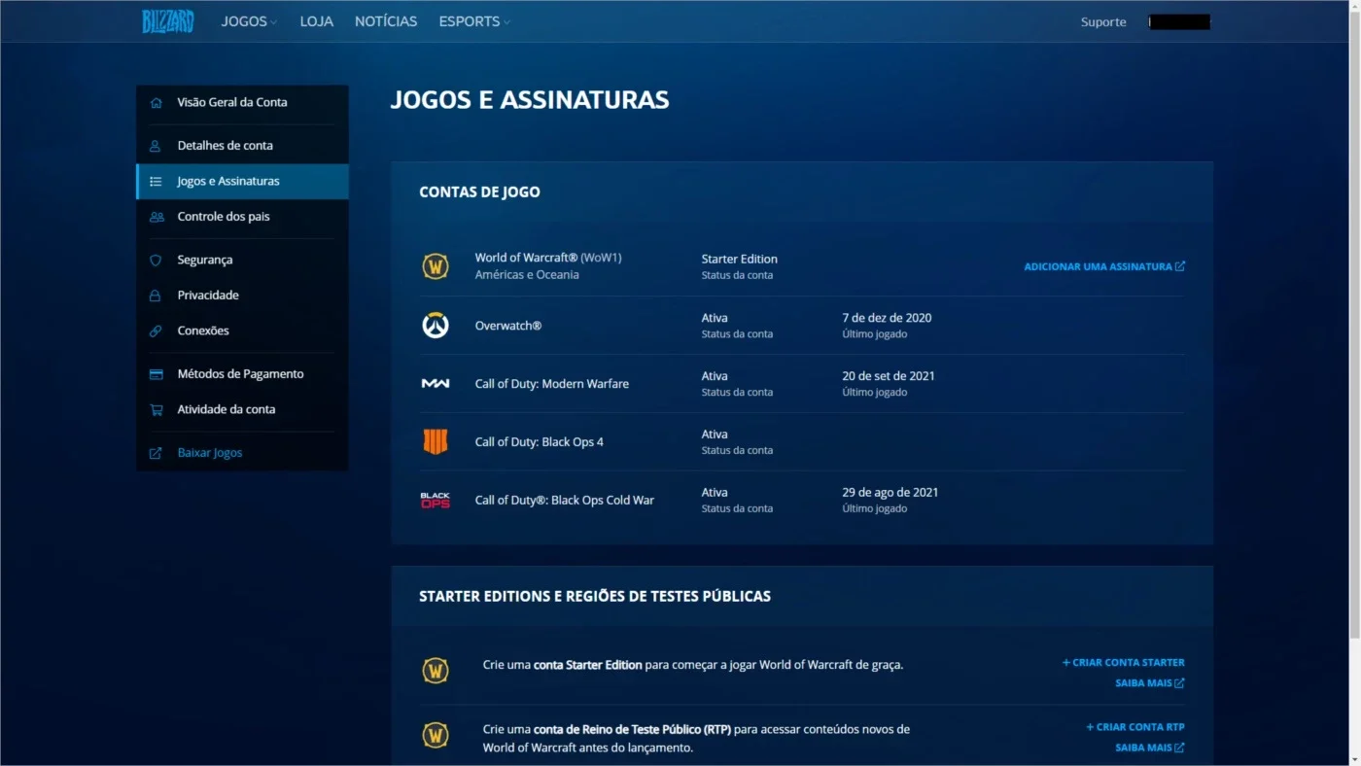
Task: Click the date 20 de set de 2021
Action: coord(889,376)
